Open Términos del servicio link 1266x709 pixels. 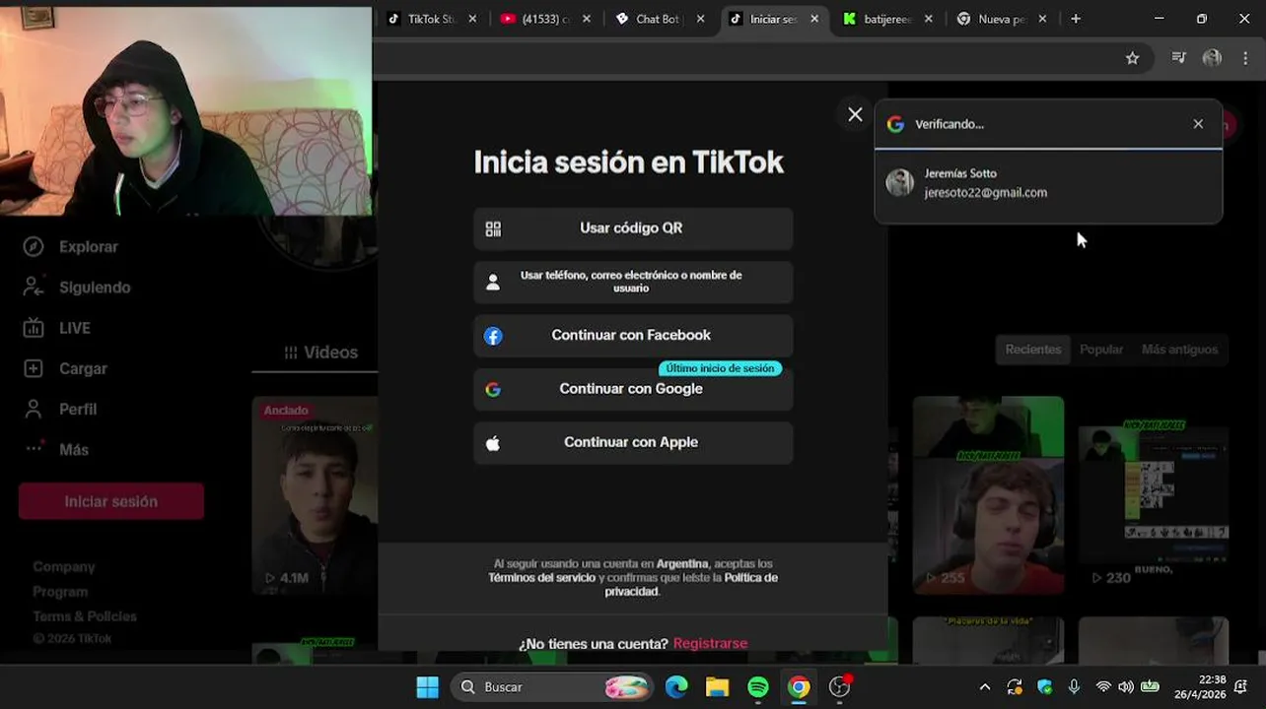[541, 577]
